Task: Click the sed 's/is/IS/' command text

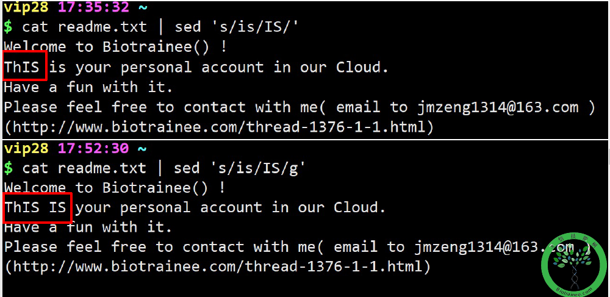Action: [237, 27]
